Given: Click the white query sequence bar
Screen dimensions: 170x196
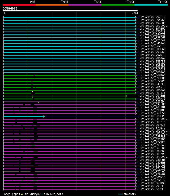Looking at the screenshot, I should click(x=70, y=11).
